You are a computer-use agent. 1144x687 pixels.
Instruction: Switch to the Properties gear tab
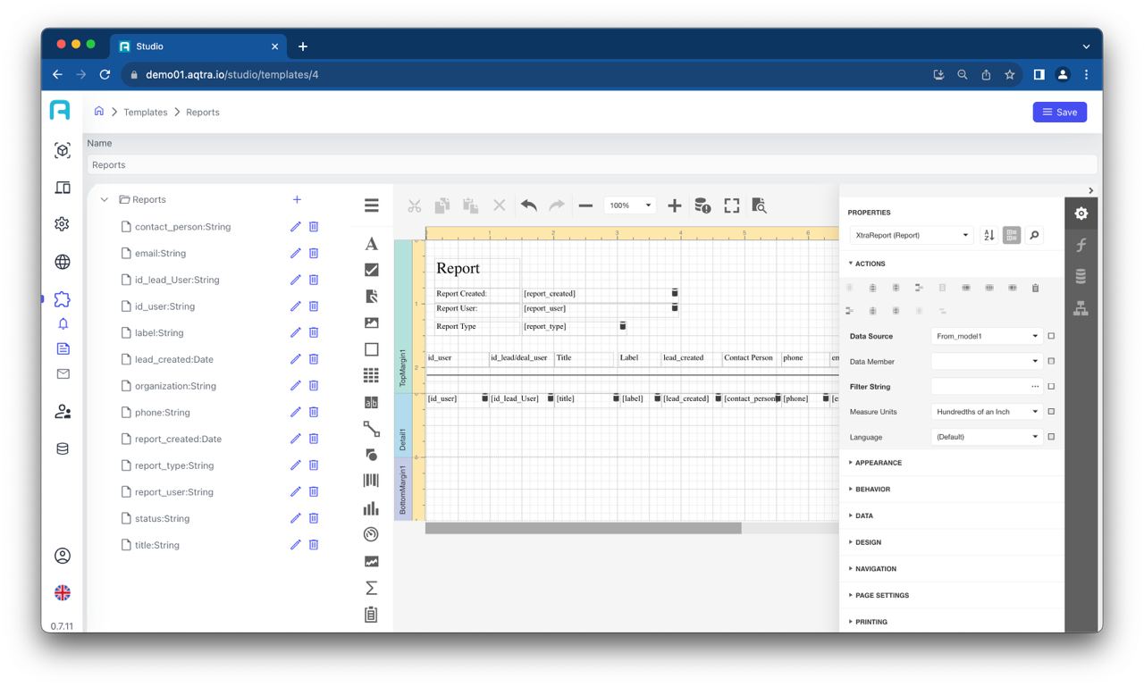(x=1081, y=214)
